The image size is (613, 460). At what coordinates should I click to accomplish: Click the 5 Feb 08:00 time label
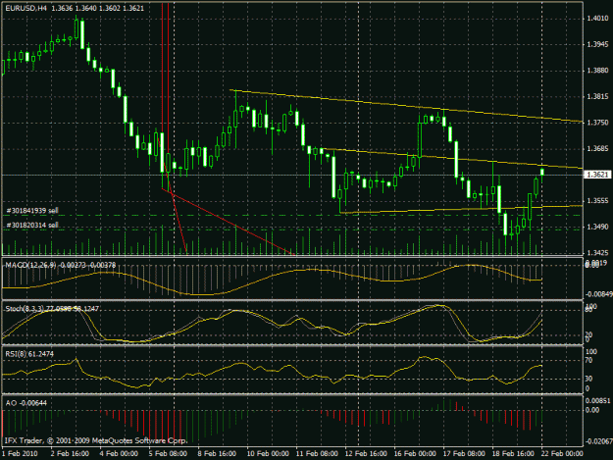pos(168,453)
